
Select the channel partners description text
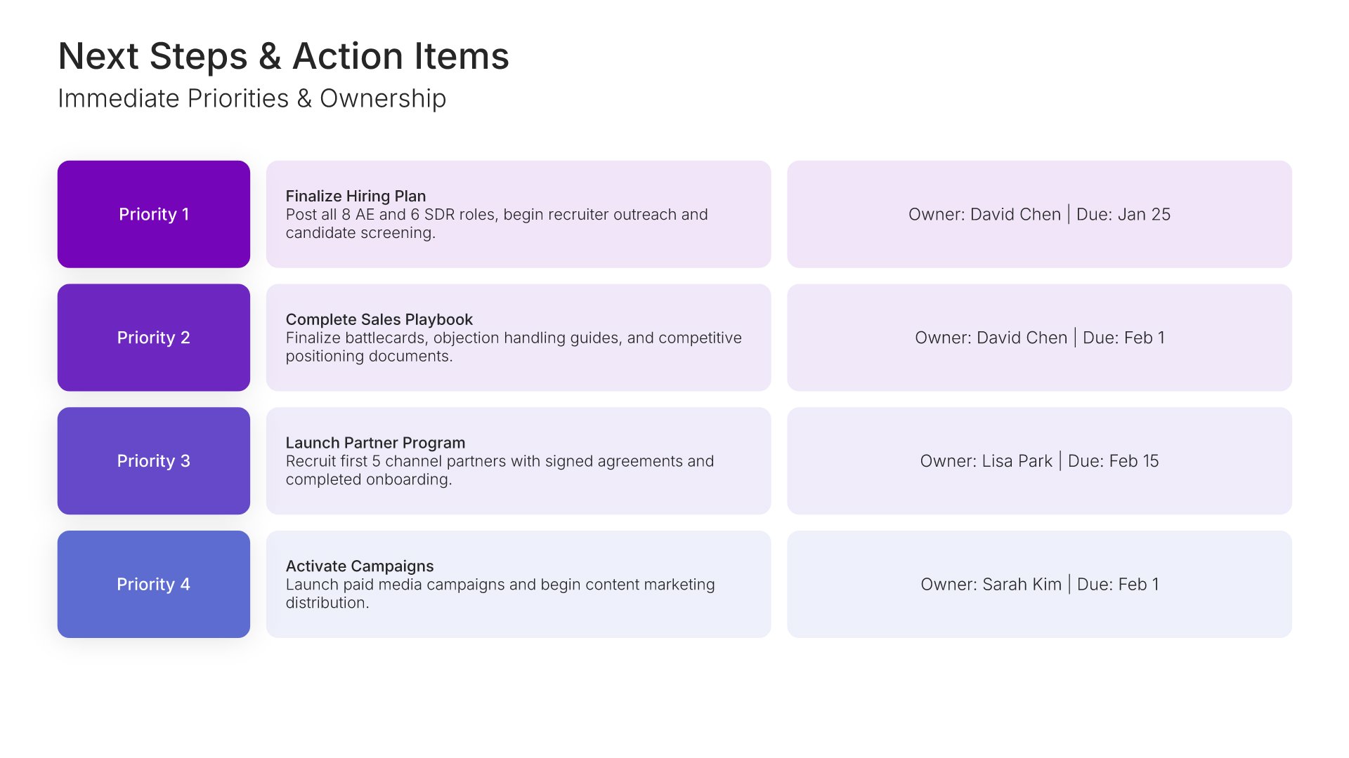pyautogui.click(x=499, y=470)
